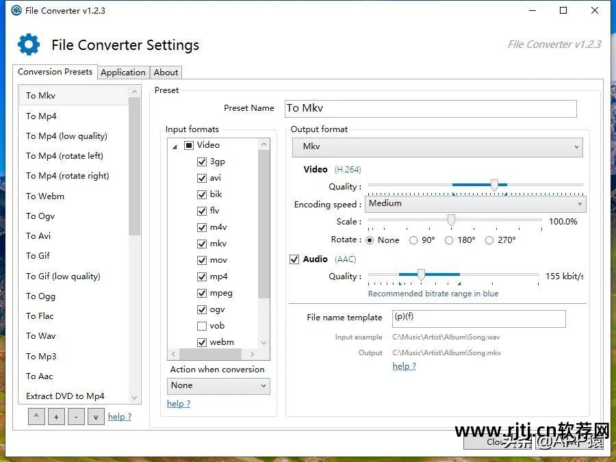Add a new preset with + button
This screenshot has height=462, width=616.
pyautogui.click(x=56, y=416)
